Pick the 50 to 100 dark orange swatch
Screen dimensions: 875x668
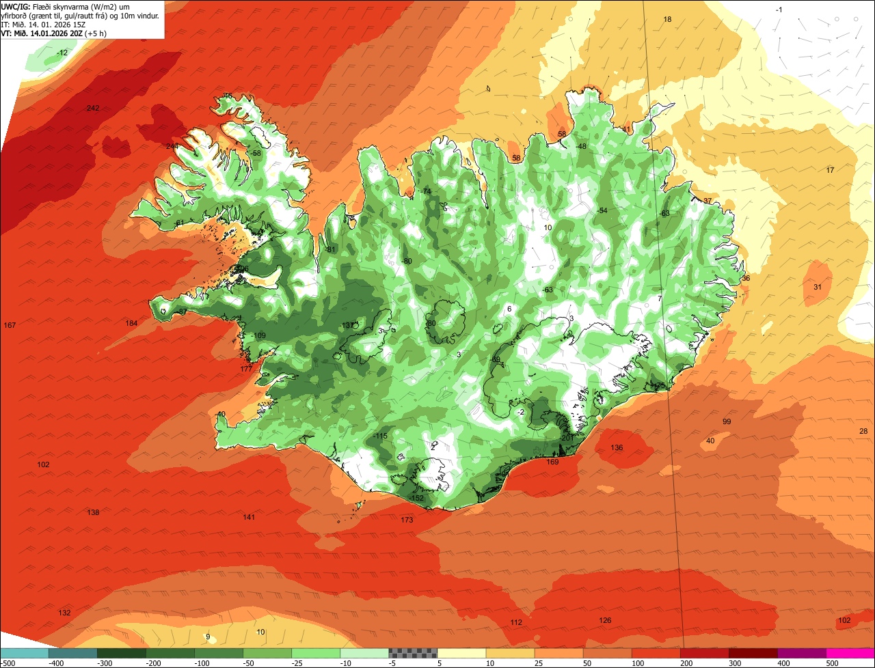point(607,653)
